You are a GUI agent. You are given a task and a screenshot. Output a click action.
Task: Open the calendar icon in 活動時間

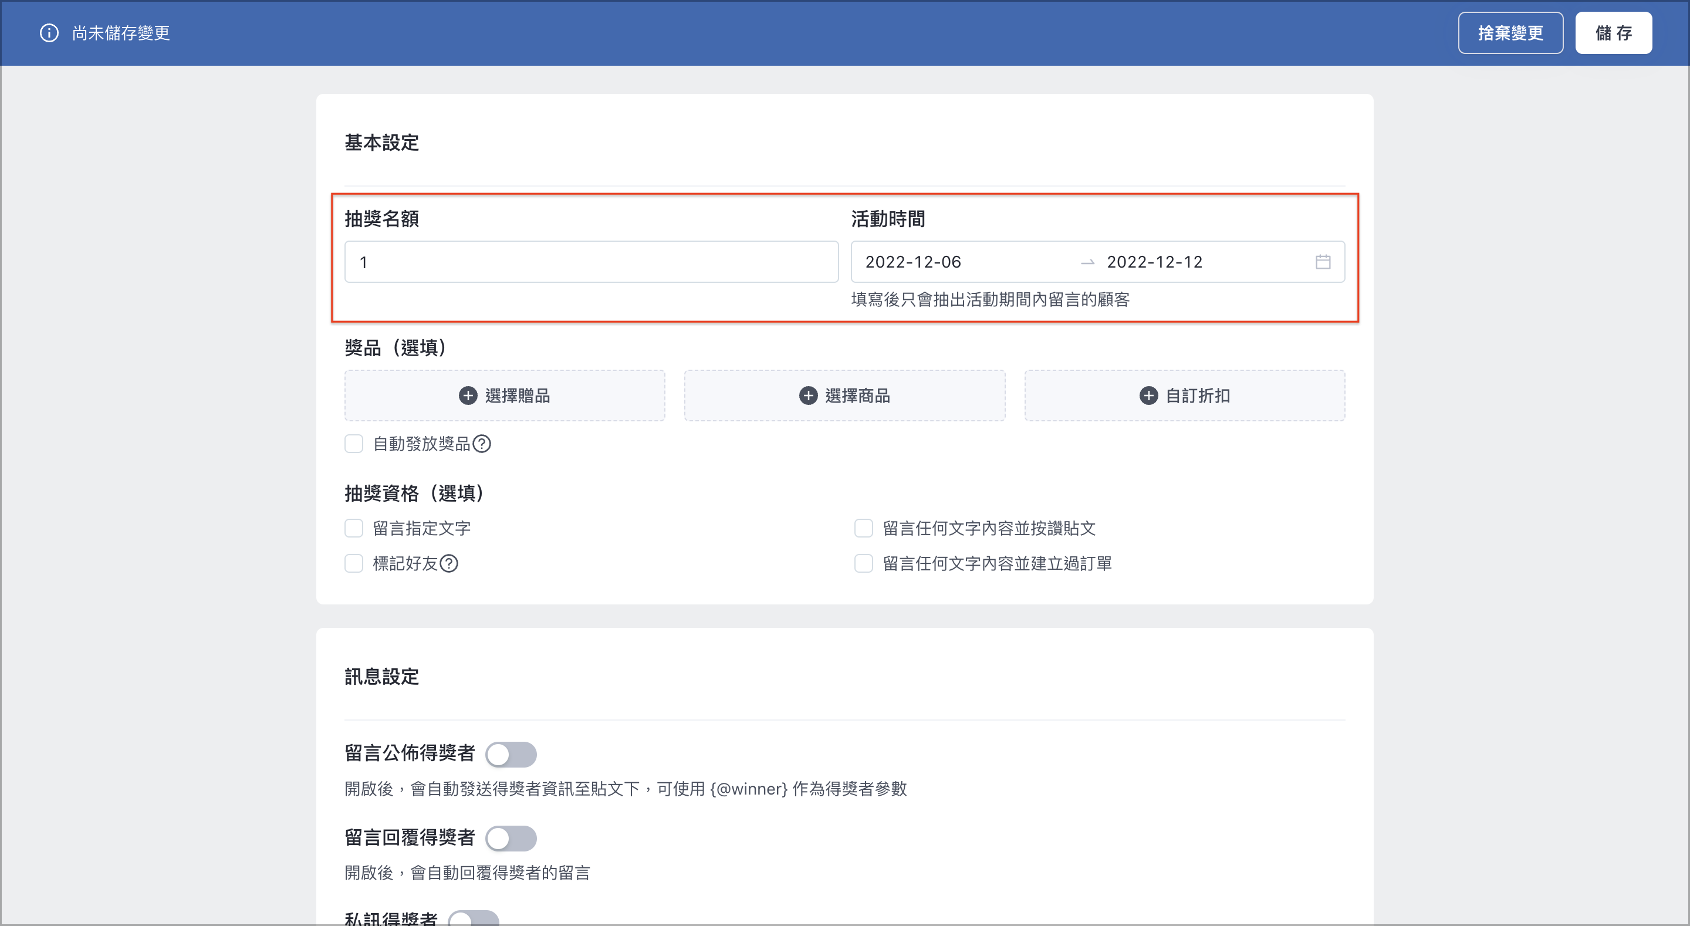(x=1323, y=262)
